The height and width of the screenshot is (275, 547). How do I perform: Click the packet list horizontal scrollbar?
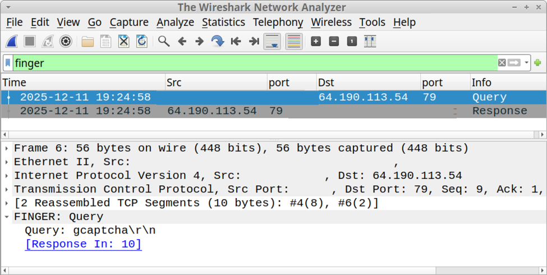click(x=269, y=135)
